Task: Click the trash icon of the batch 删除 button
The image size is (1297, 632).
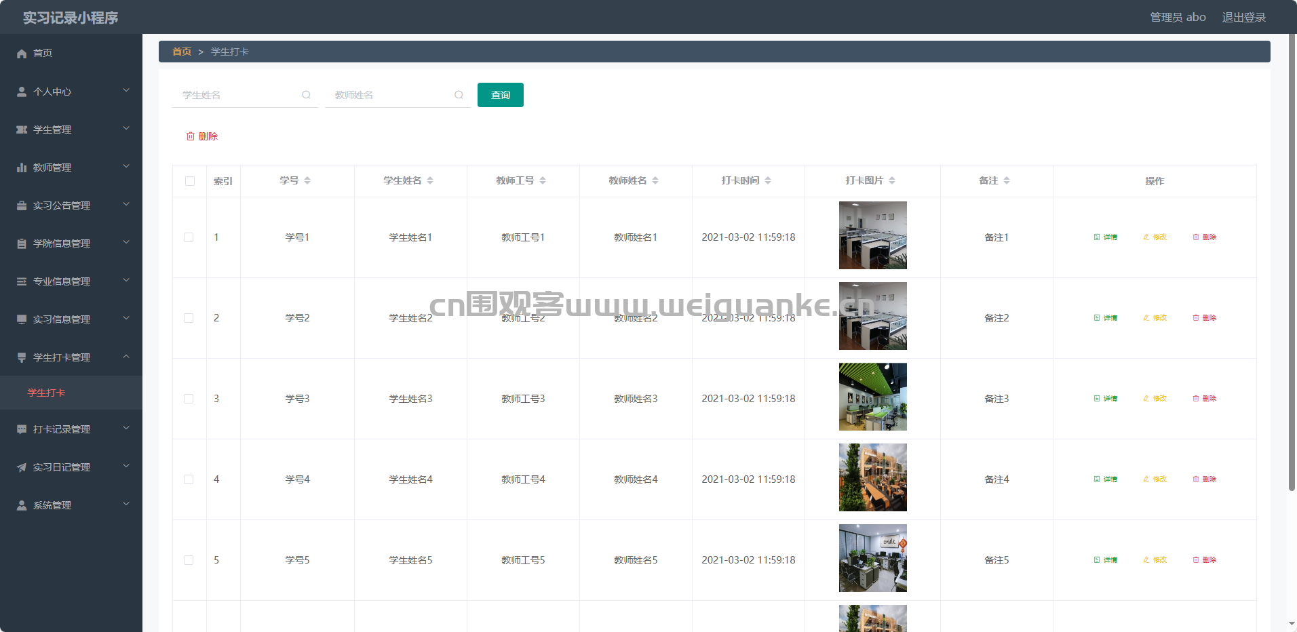Action: point(191,136)
